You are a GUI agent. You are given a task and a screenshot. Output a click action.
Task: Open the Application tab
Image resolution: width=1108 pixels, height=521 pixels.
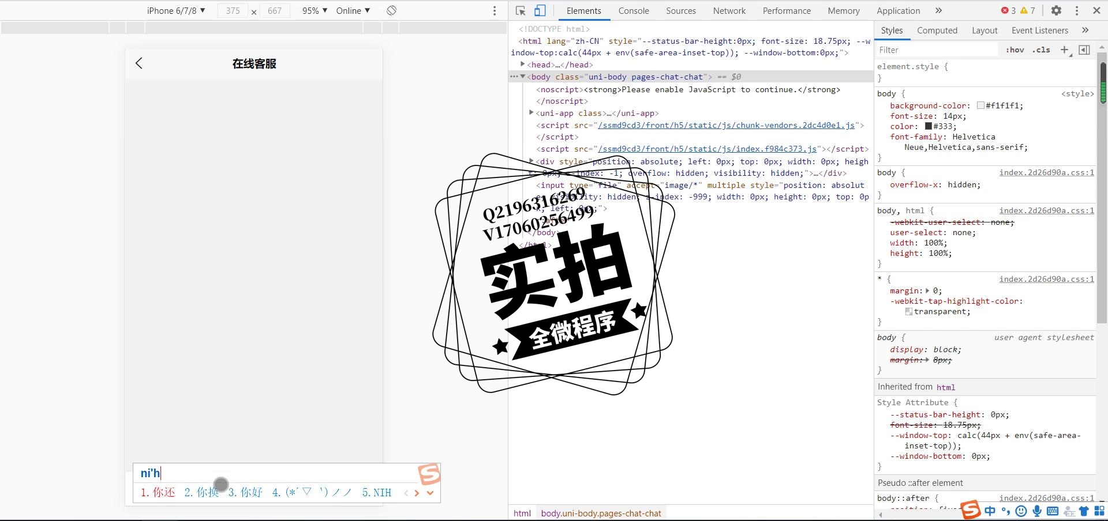[x=899, y=10]
